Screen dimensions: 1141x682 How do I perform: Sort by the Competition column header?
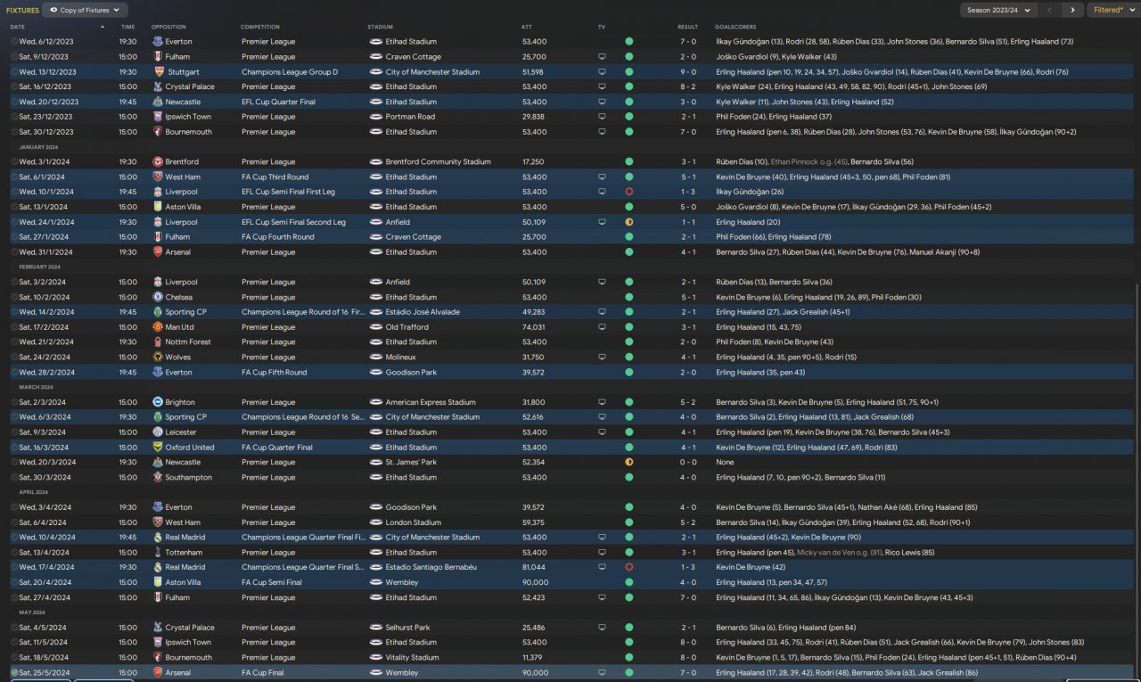(x=260, y=27)
